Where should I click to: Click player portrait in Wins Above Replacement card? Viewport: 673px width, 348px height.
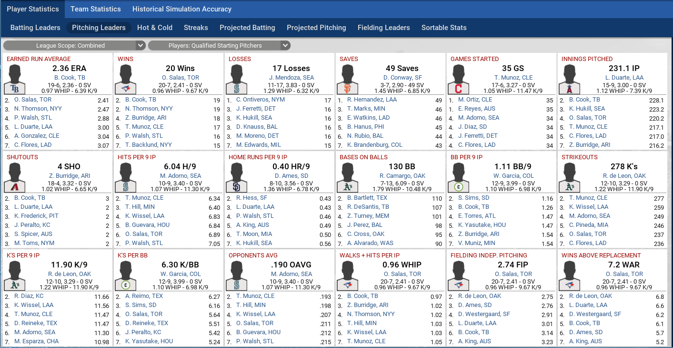(x=570, y=276)
